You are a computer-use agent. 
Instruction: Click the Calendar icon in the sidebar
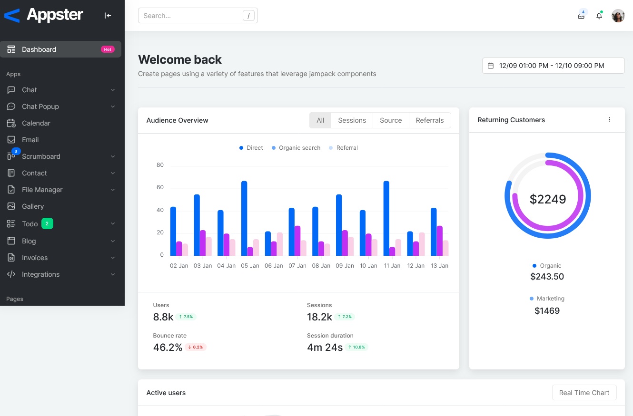[x=11, y=123]
